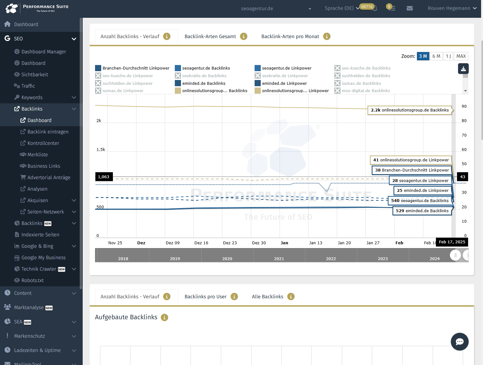Enable seo-kueche.de Backlinks series
Screen dimensions: 483x365
click(362, 68)
